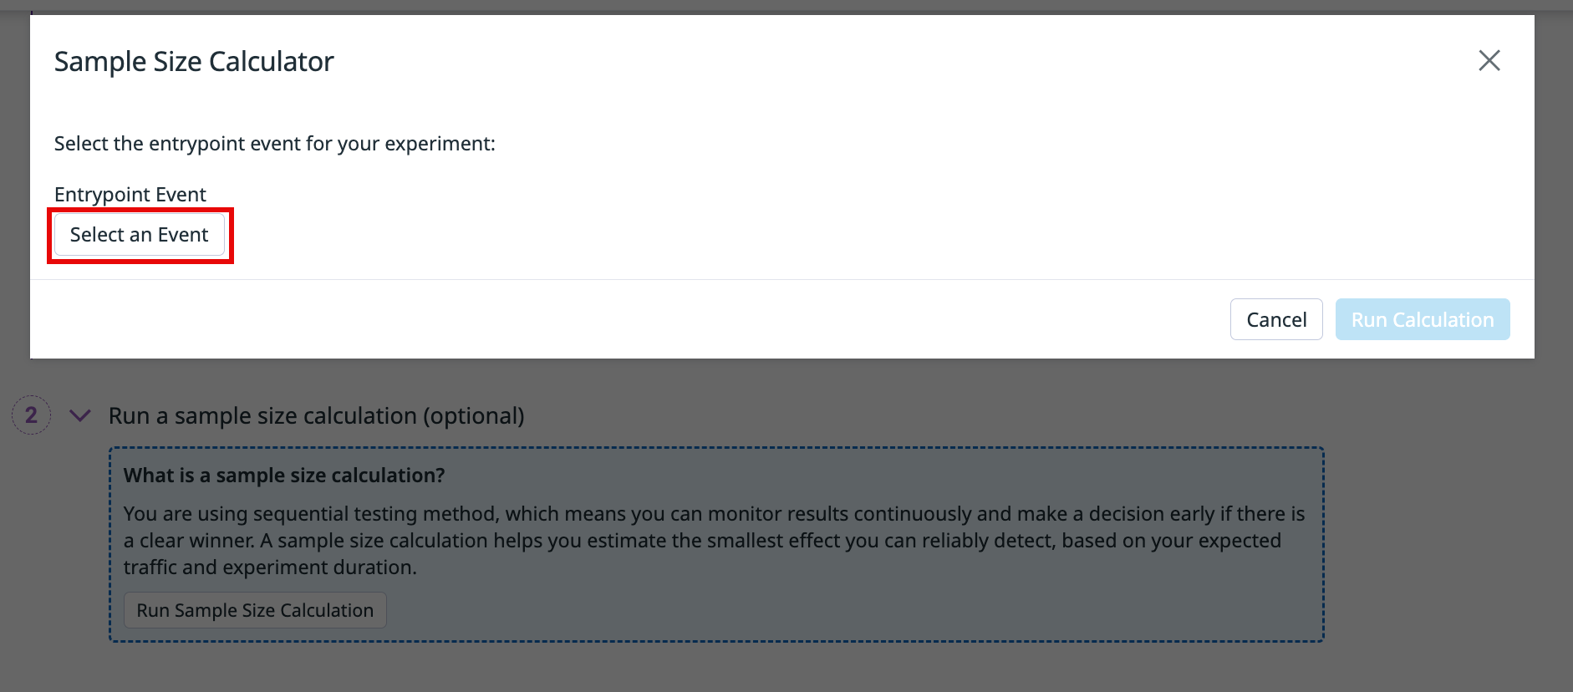Open the Select an Event dropdown
1573x692 pixels.
[140, 235]
